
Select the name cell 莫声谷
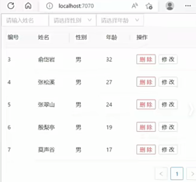pyautogui.click(x=46, y=150)
